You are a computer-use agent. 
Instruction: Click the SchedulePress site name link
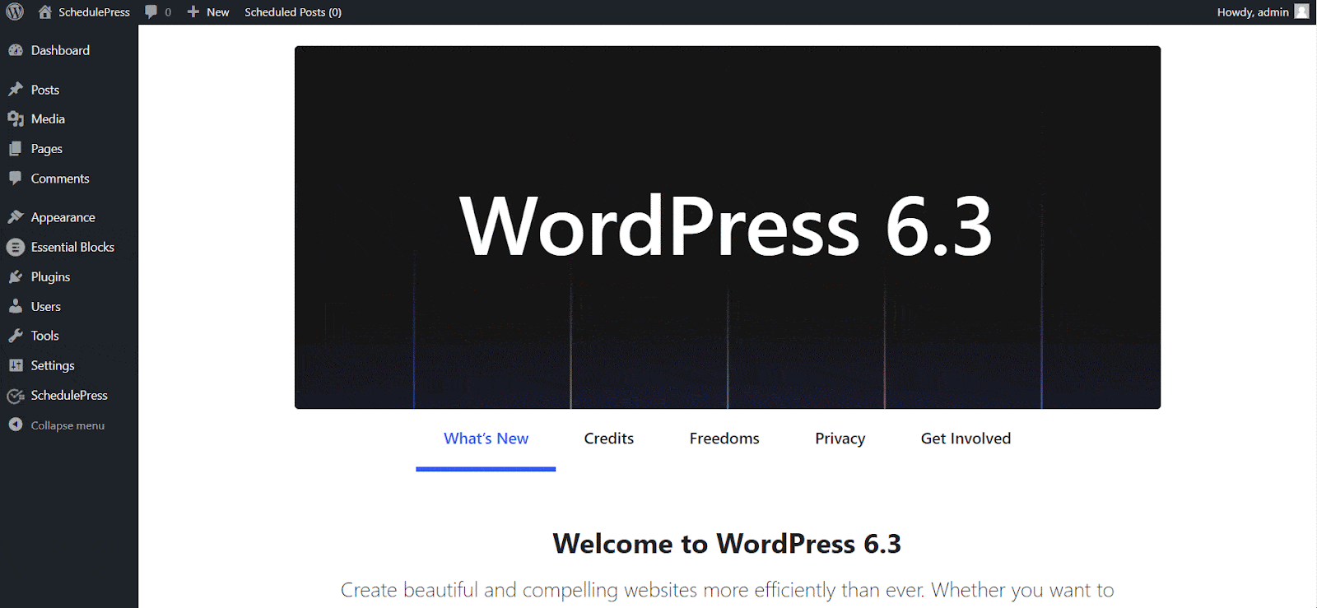tap(94, 12)
